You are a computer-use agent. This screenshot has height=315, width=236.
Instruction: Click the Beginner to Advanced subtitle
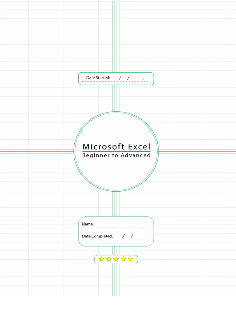[x=116, y=155]
